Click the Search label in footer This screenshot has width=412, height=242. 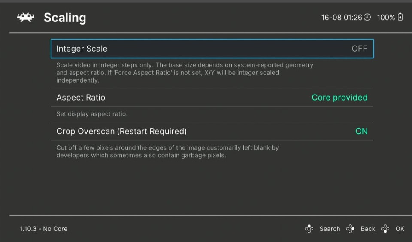(x=330, y=229)
